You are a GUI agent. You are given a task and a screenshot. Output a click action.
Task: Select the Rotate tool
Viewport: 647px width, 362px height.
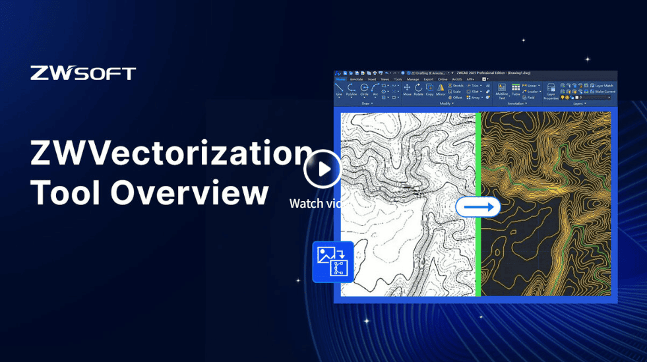418,90
